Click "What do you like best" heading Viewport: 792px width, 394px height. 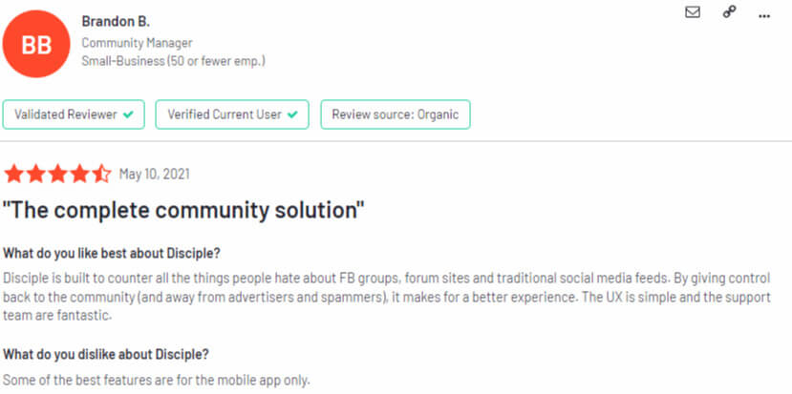coord(112,253)
